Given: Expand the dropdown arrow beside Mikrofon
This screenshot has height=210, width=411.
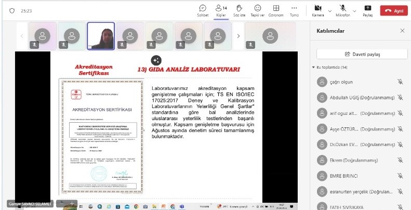Looking at the screenshot, I should [354, 11].
